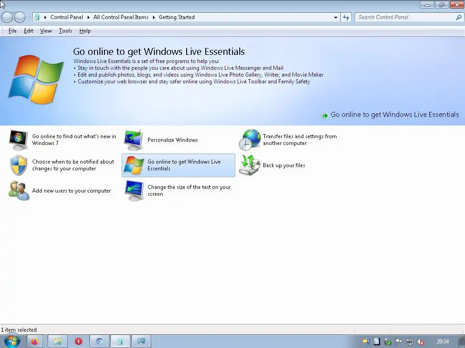Click the Back navigation arrow button
This screenshot has width=465, height=348.
click(x=7, y=17)
